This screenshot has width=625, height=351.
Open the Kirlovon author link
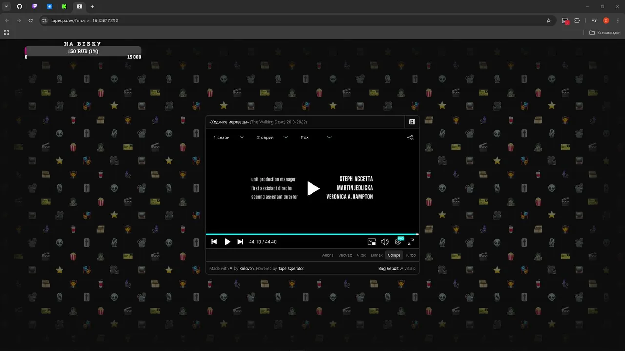[247, 269]
